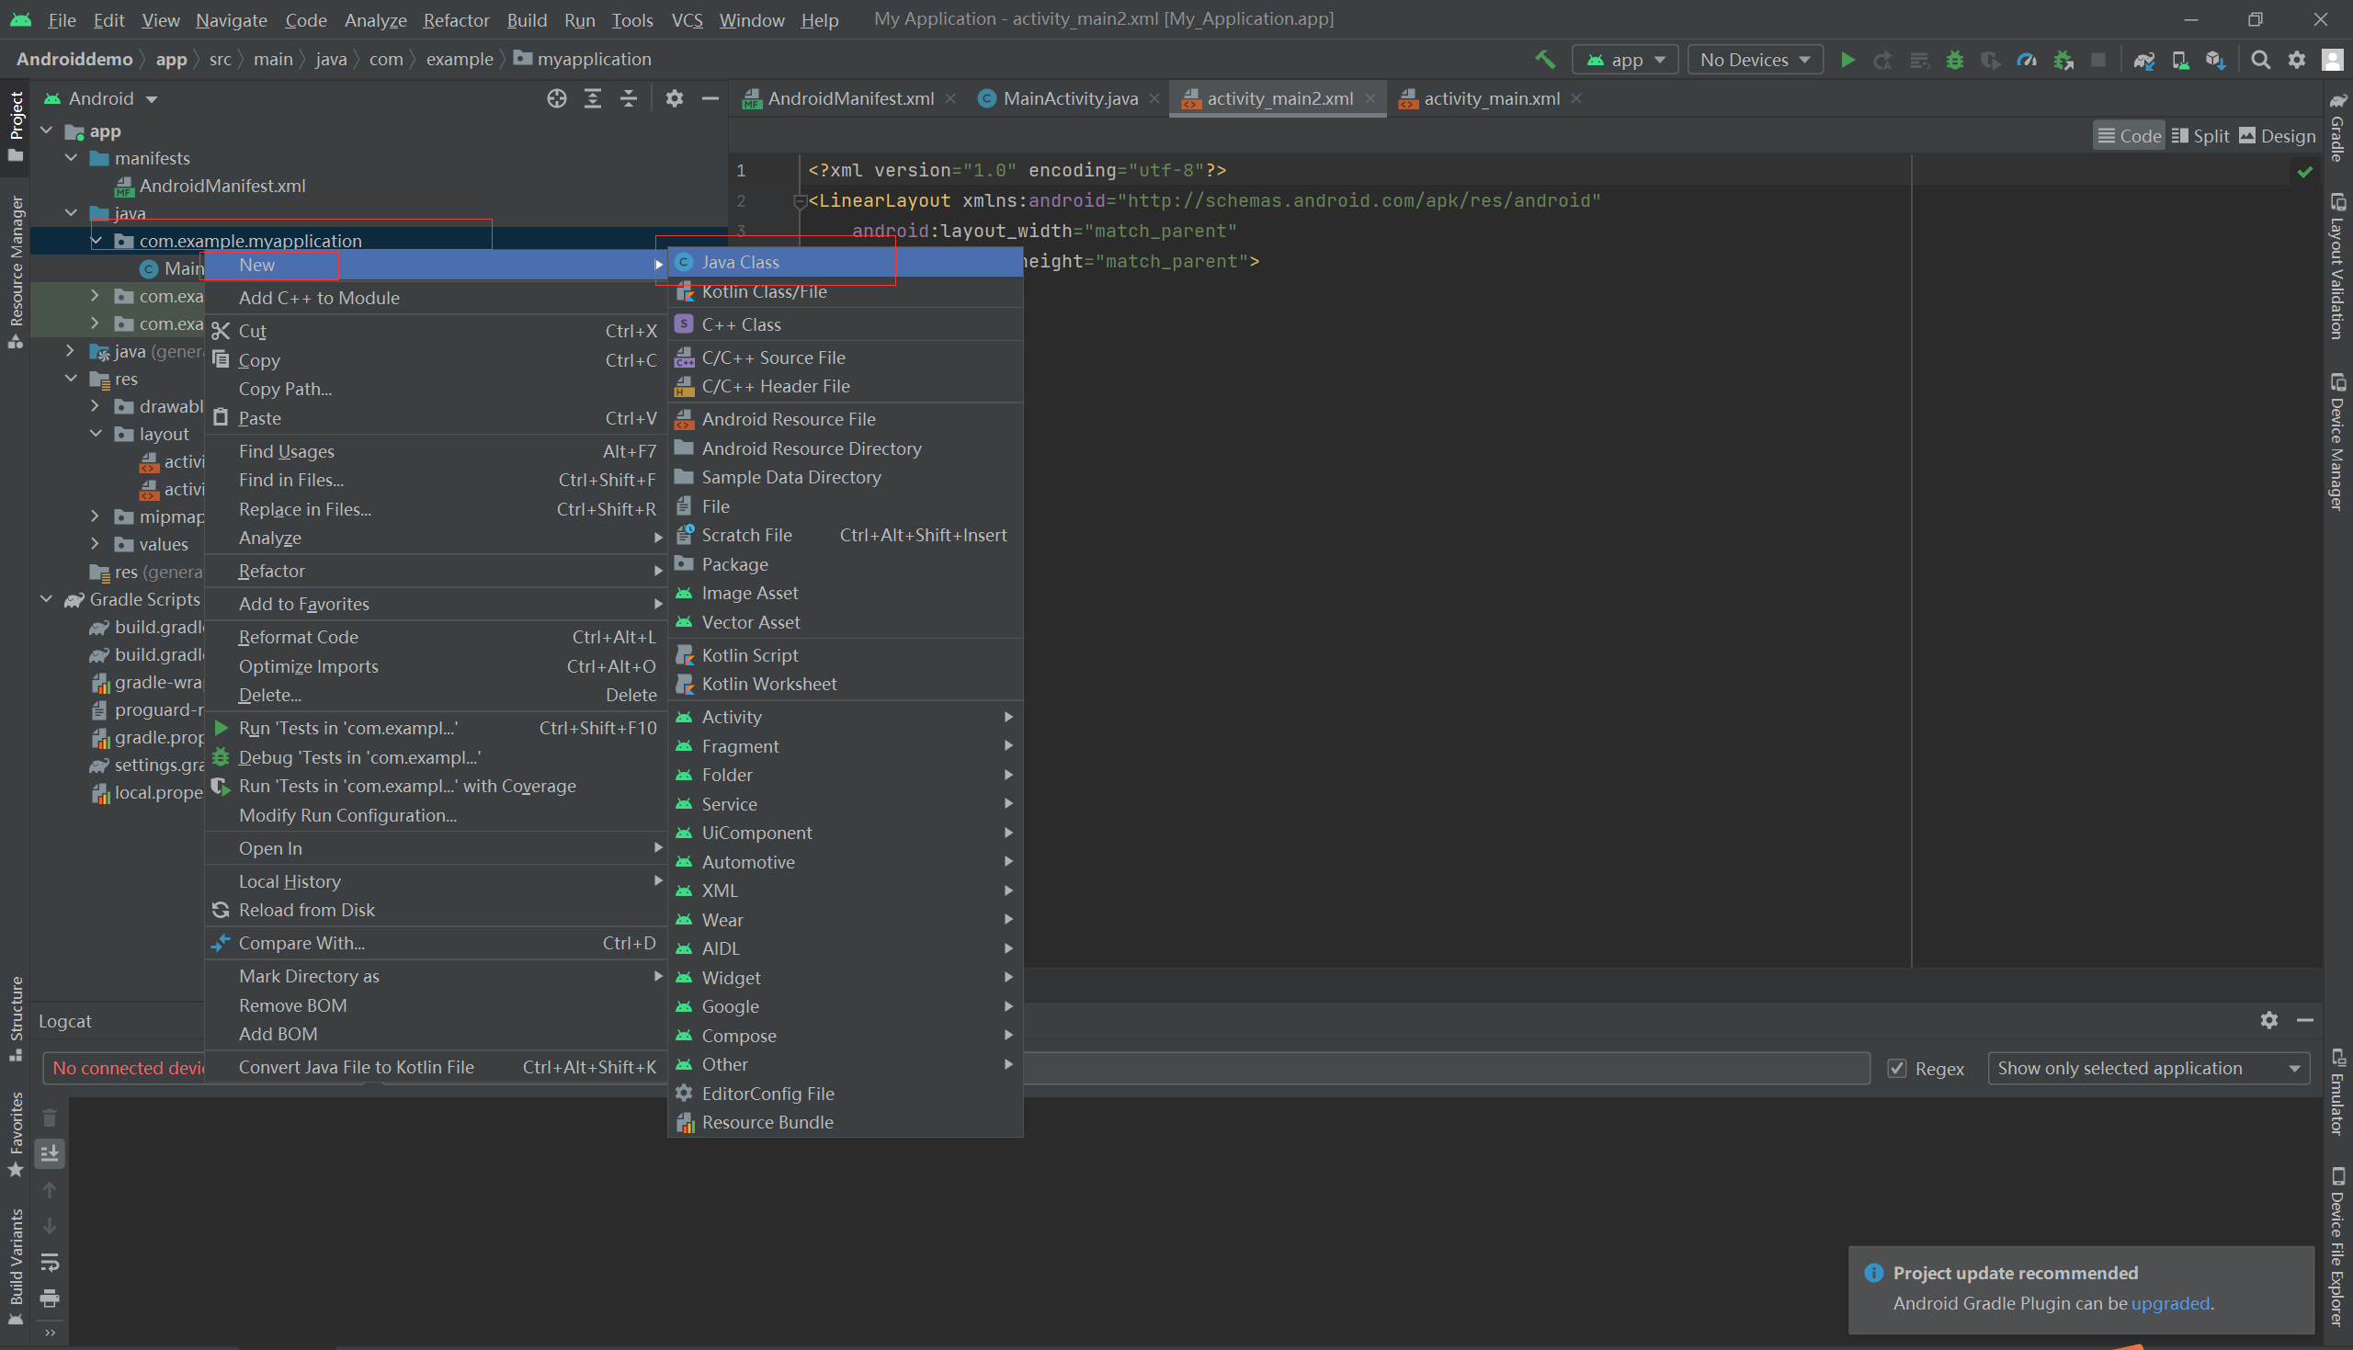The width and height of the screenshot is (2353, 1350).
Task: Open Show only selected application dropdown
Action: [x=2147, y=1068]
